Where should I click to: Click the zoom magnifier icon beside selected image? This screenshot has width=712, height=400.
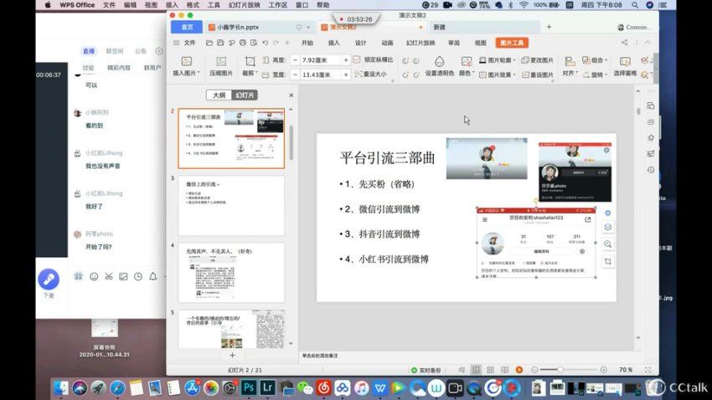pyautogui.click(x=608, y=244)
